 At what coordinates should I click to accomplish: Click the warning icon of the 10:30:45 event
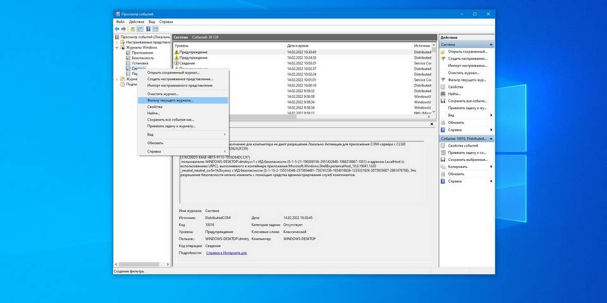pos(176,52)
